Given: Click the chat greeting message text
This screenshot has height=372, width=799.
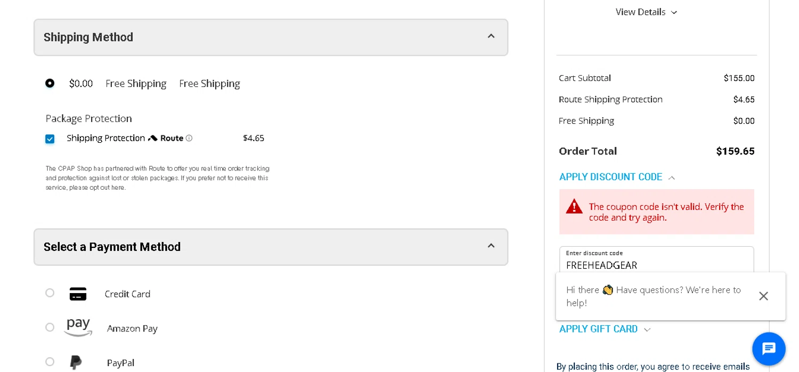Looking at the screenshot, I should click(653, 296).
